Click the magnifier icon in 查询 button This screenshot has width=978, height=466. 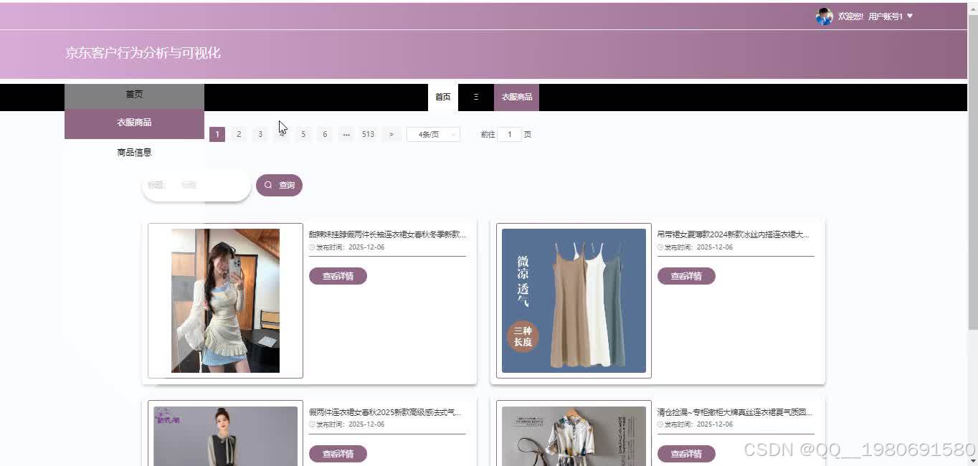[x=268, y=185]
